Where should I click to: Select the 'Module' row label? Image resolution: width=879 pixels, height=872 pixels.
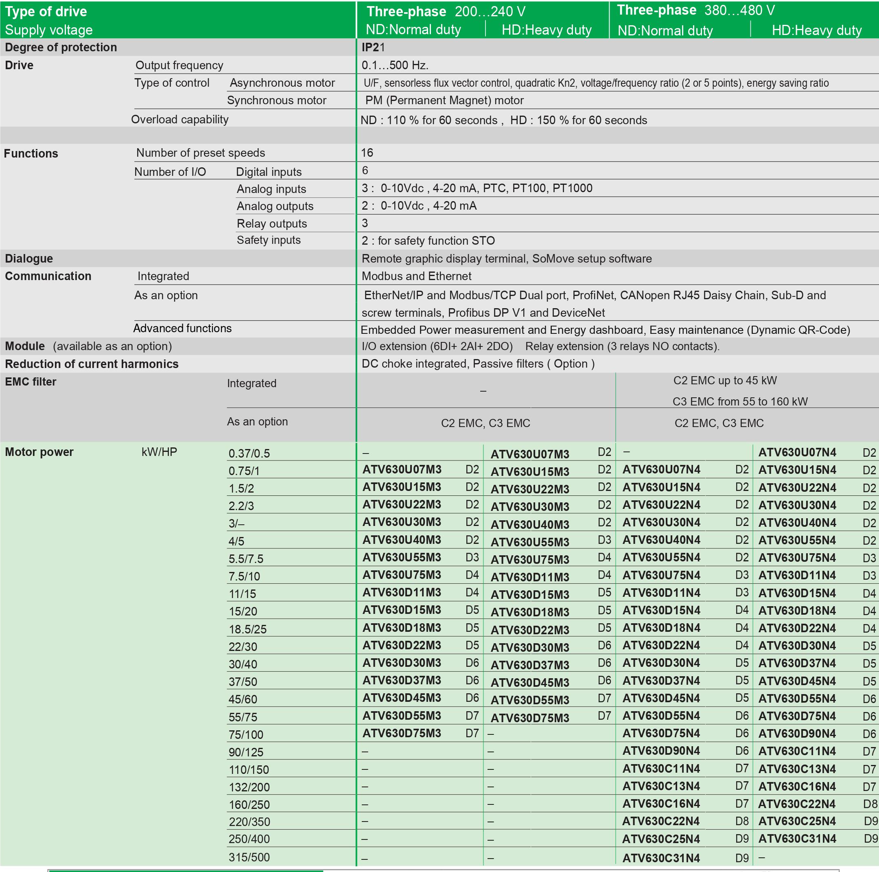point(25,346)
